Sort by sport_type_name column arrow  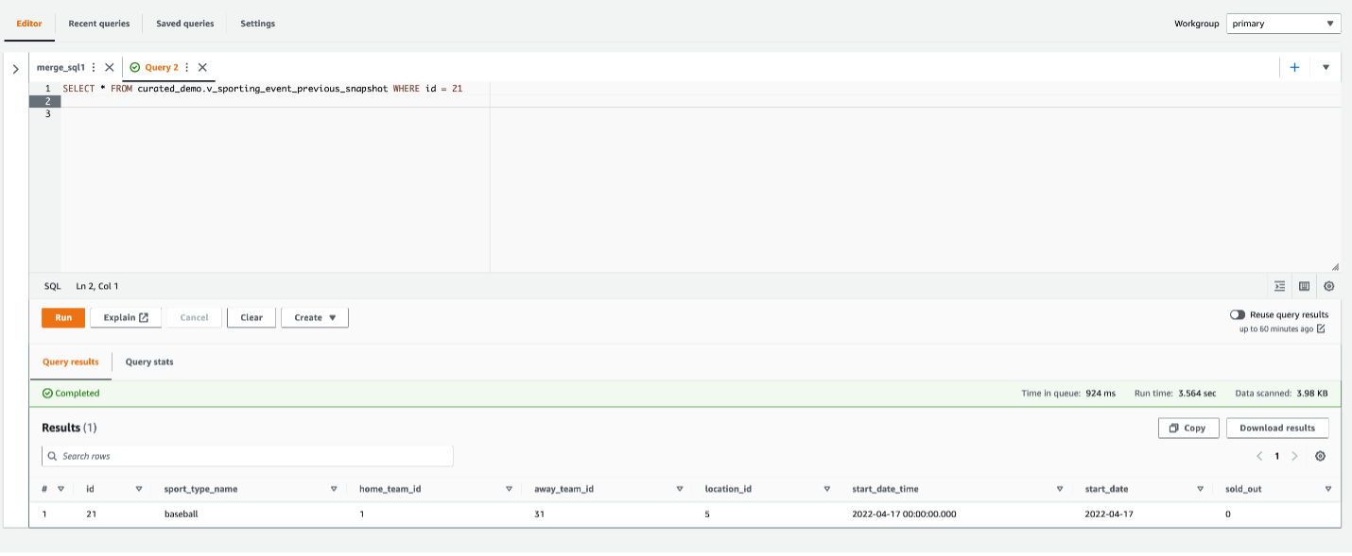click(334, 489)
